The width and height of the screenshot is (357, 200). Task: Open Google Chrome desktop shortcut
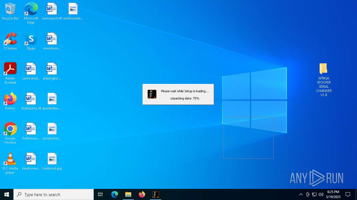[x=10, y=133]
